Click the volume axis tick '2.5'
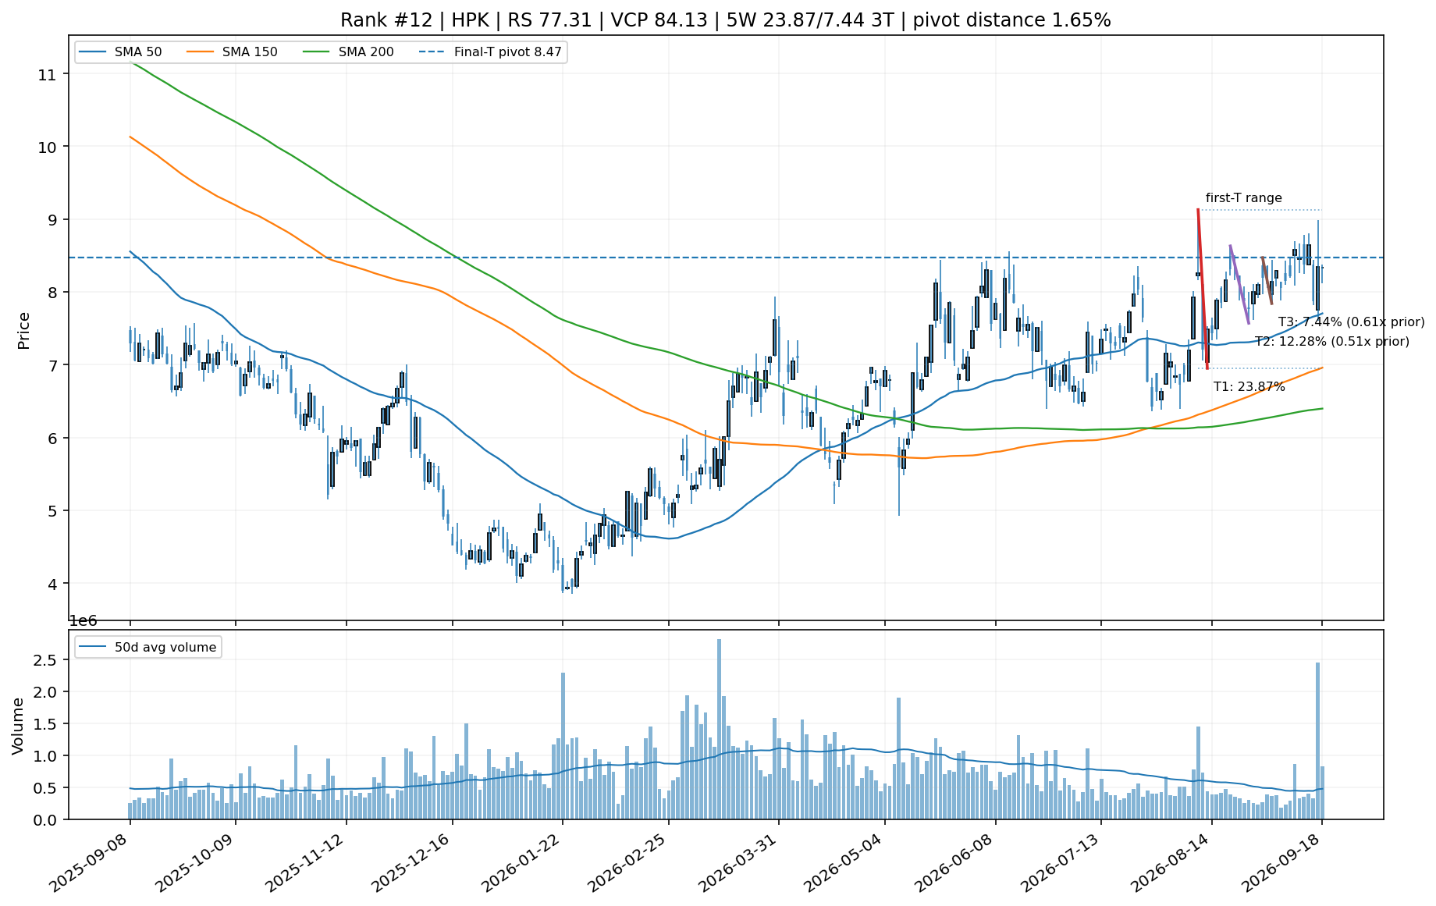Image resolution: width=1436 pixels, height=906 pixels. (x=44, y=660)
